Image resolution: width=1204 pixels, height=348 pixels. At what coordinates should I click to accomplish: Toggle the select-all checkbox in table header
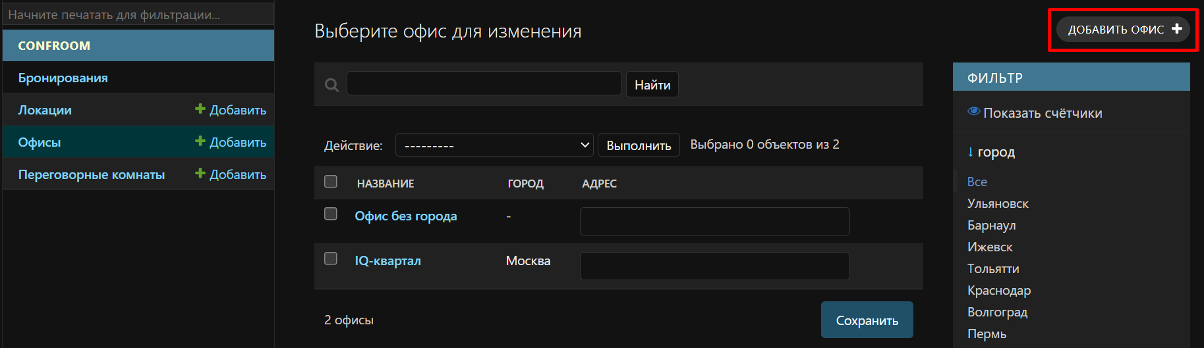[x=331, y=182]
